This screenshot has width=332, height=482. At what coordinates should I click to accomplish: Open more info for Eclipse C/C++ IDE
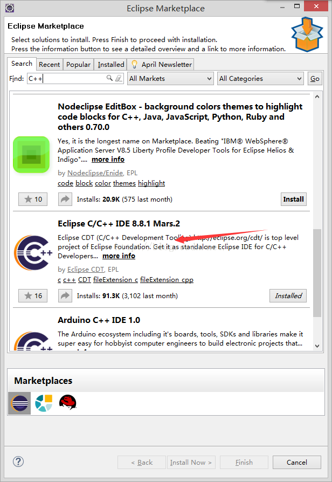tap(119, 256)
